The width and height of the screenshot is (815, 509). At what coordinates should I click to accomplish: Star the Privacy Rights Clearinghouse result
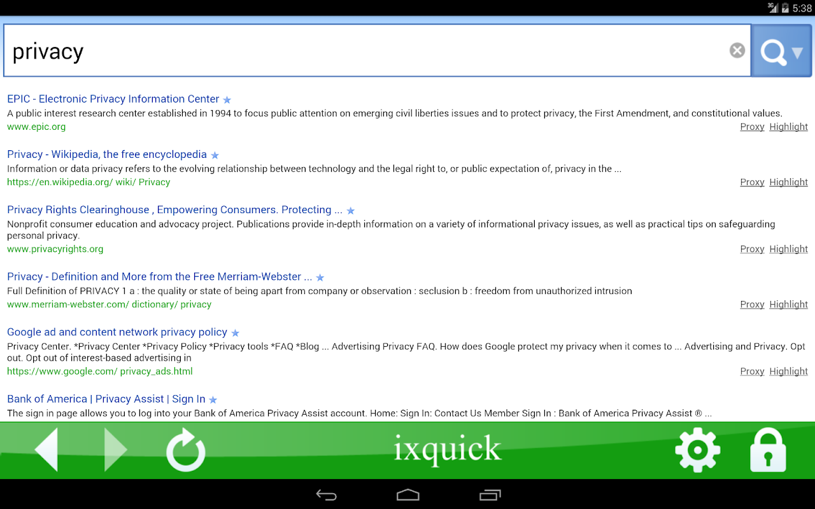pos(350,211)
